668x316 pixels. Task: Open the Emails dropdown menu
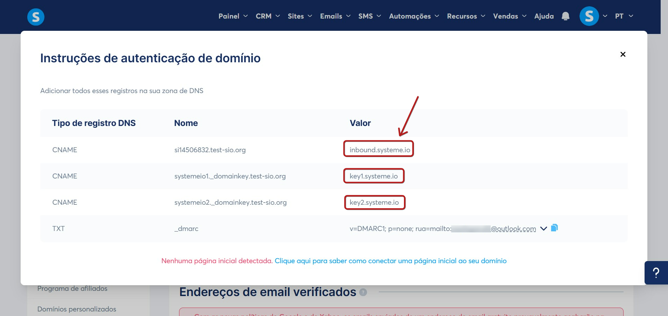coord(335,16)
